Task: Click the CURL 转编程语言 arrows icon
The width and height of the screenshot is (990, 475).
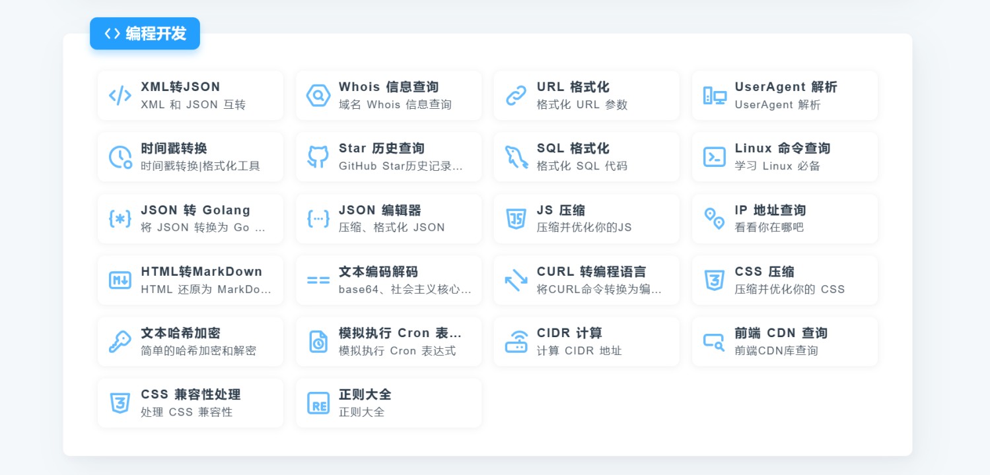Action: point(516,280)
